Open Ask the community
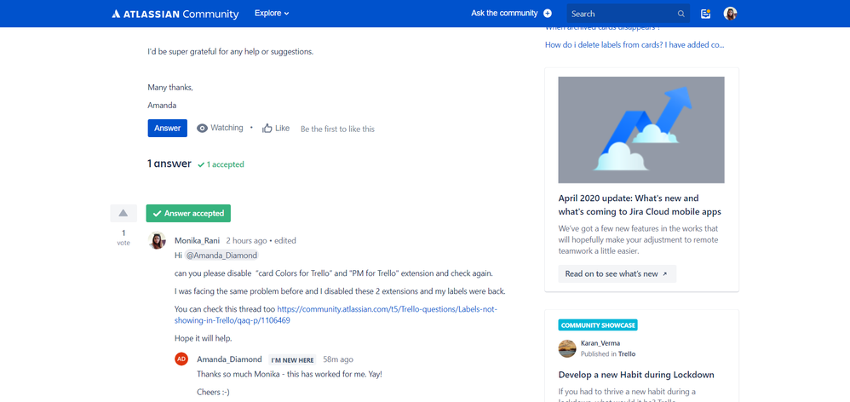This screenshot has height=402, width=850. pos(511,13)
